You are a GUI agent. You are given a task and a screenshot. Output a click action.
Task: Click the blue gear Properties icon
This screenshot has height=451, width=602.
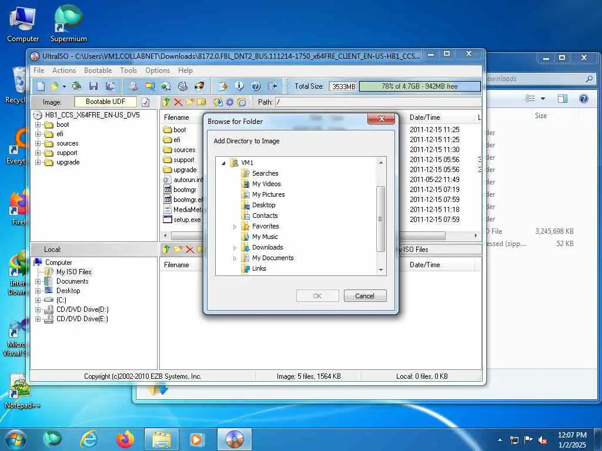coord(230,102)
